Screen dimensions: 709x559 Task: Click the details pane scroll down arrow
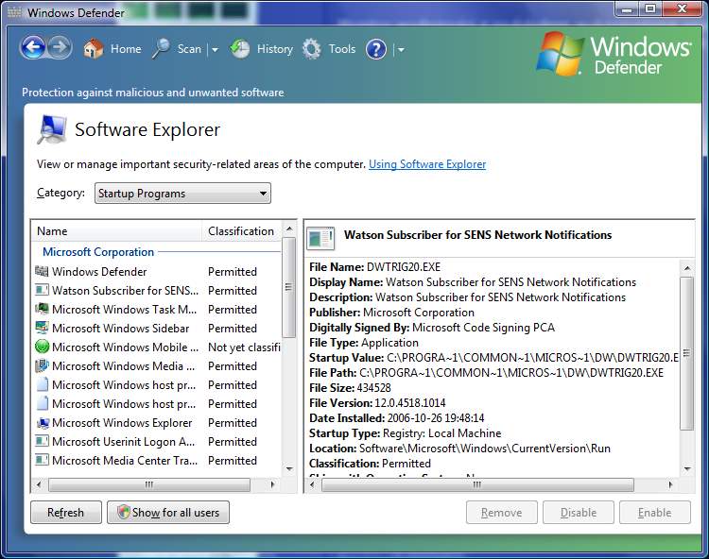(x=687, y=469)
